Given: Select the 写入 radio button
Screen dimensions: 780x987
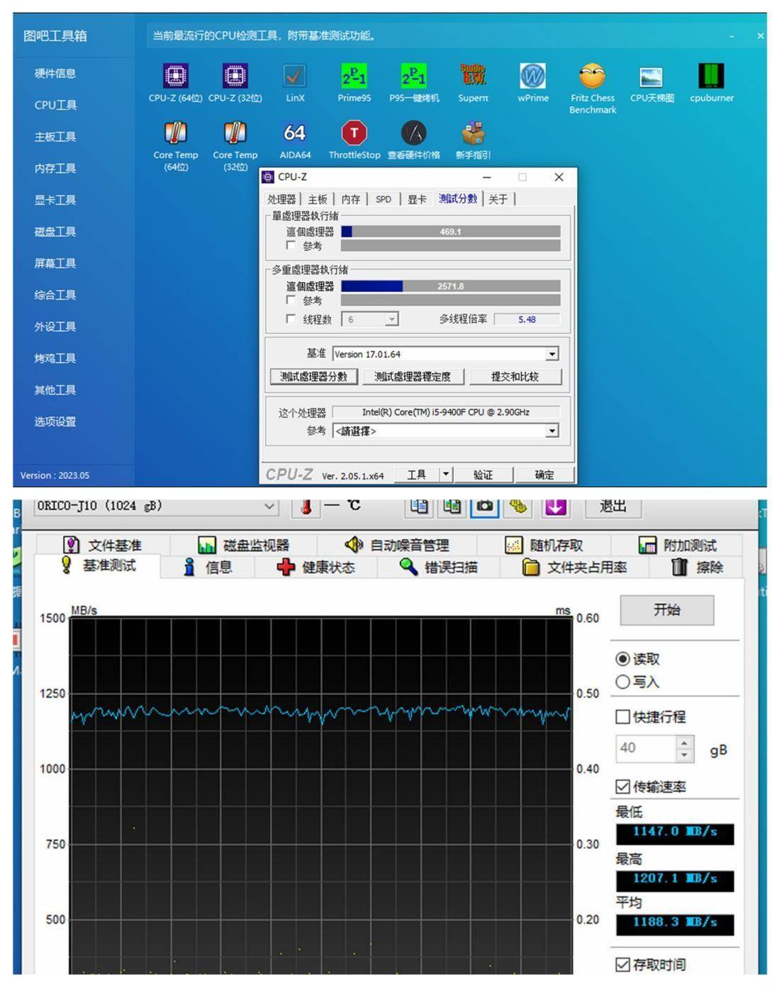Looking at the screenshot, I should pyautogui.click(x=623, y=682).
